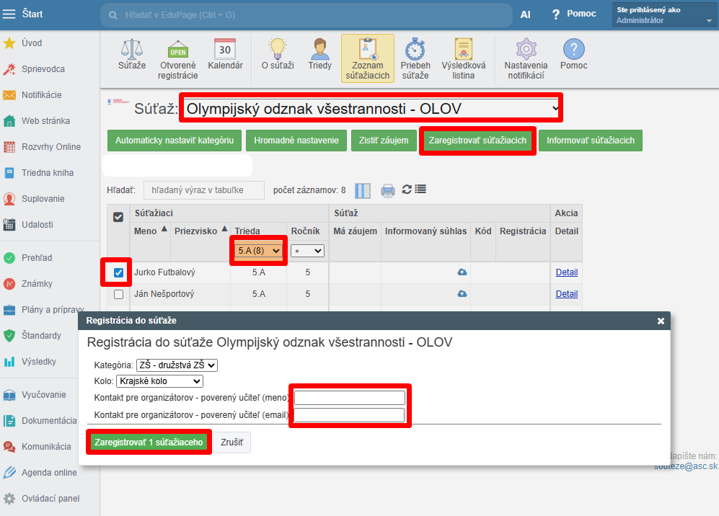
Task: Open Známky in the left sidebar
Action: point(36,284)
